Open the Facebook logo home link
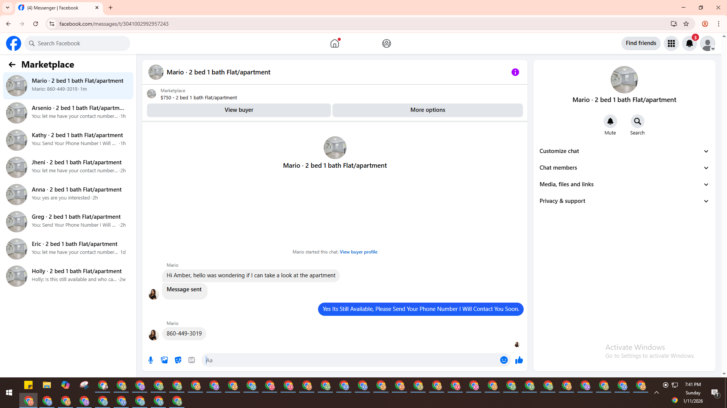The height and width of the screenshot is (408, 727). 14,43
